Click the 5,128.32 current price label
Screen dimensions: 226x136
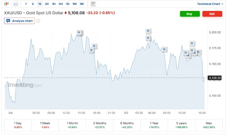(214, 78)
